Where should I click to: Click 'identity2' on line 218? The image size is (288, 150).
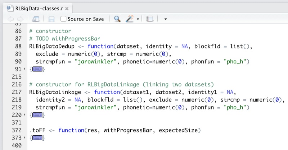(50, 100)
